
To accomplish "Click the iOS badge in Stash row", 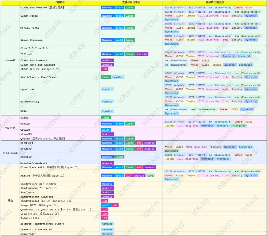I will pyautogui.click(x=104, y=69).
